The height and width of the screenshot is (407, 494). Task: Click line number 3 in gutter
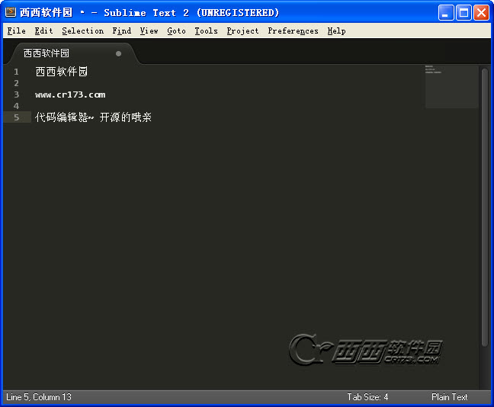tap(16, 95)
